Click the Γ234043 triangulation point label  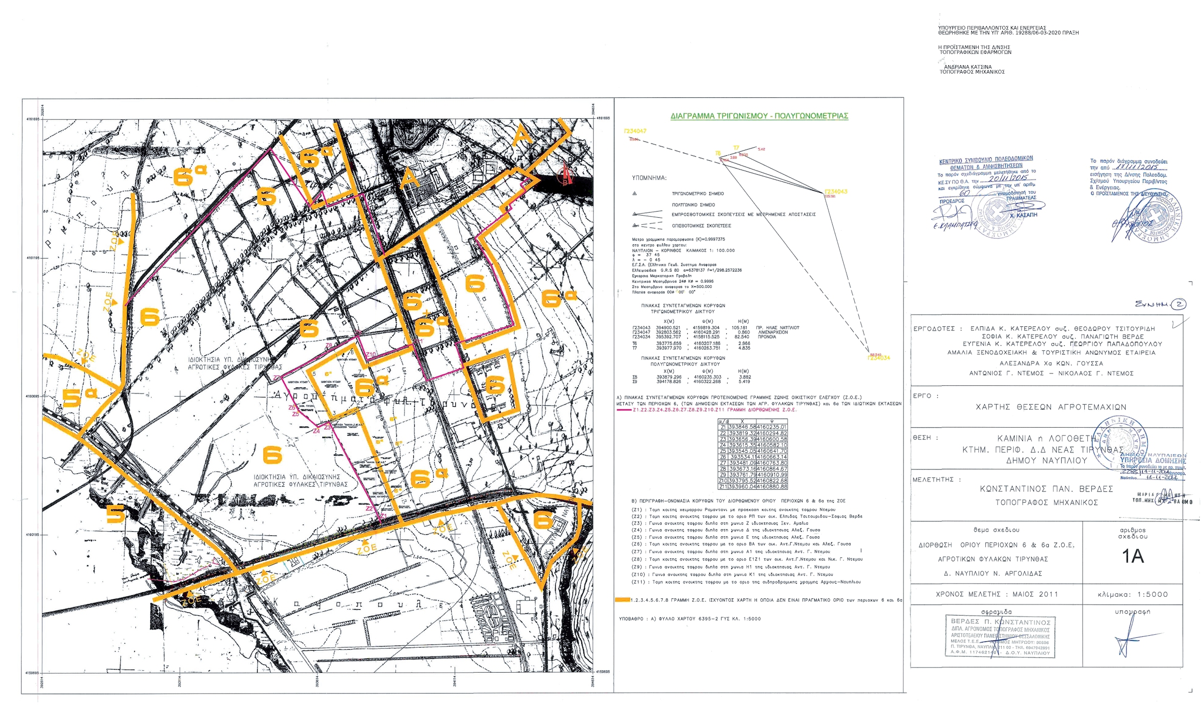tap(836, 192)
